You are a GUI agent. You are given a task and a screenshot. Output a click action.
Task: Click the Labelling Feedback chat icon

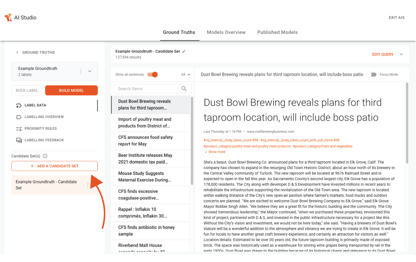tap(19, 140)
